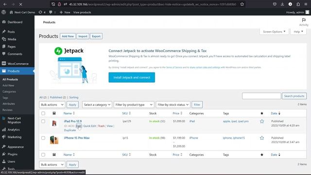
Task: Open the bottom Bulk actions dropdown
Action: point(52,164)
